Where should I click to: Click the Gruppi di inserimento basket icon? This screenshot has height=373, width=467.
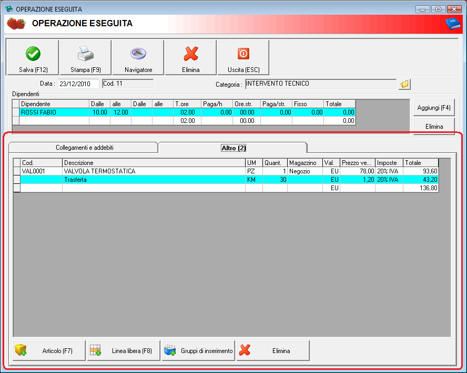click(x=170, y=350)
